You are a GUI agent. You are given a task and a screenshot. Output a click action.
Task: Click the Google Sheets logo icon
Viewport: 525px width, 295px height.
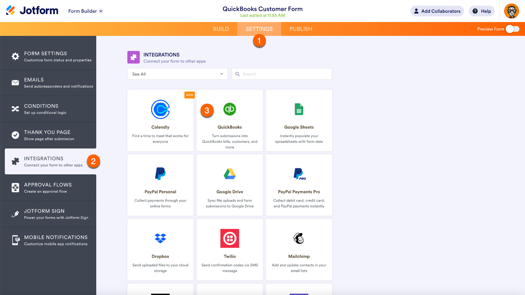[299, 109]
